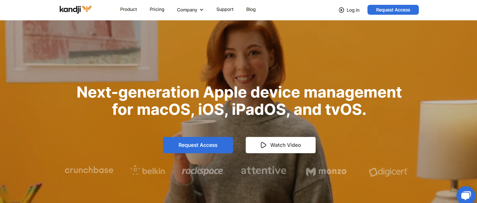Viewport: 477px width, 203px height.
Task: Open the Product page
Action: pyautogui.click(x=128, y=9)
